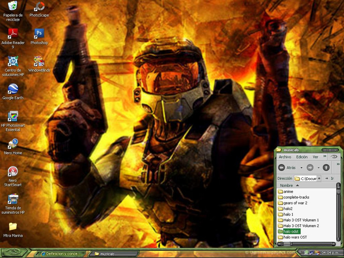Select Halo 3 OST Volumen 2 folder
Screen dimensions: 344x258
click(x=299, y=226)
